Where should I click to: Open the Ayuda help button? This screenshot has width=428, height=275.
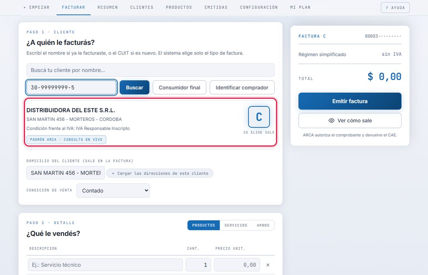point(395,8)
